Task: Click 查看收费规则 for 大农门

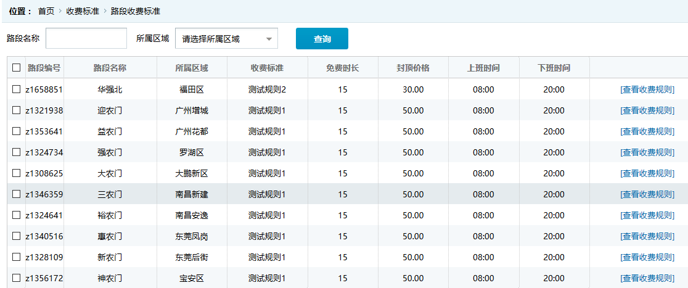Action: point(647,173)
